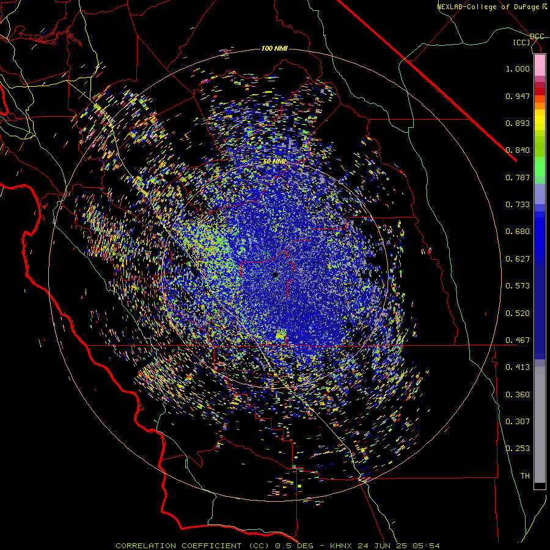Click the 100 NMI range ring label
This screenshot has width=550, height=550.
[274, 48]
